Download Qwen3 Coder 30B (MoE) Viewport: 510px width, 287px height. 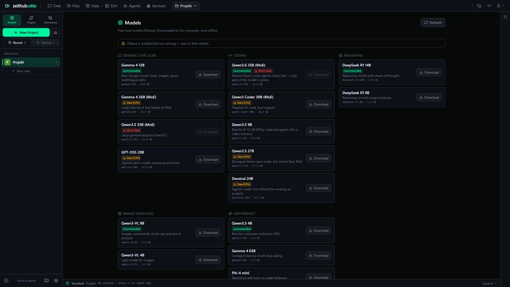tap(318, 104)
